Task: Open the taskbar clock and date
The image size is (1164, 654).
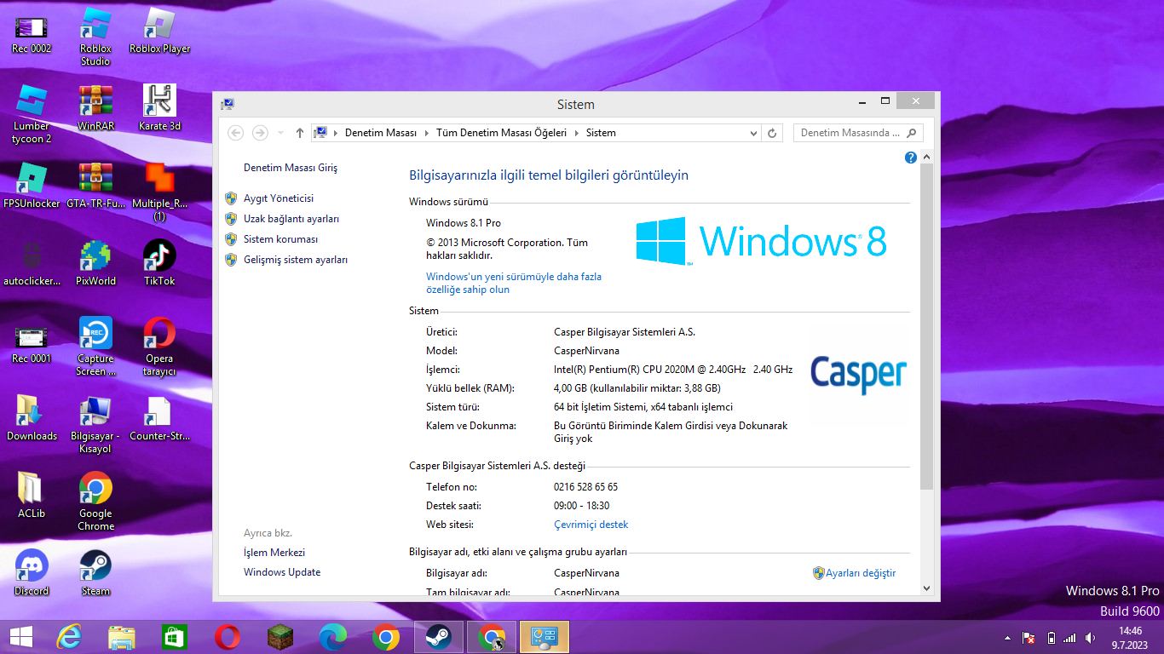Action: [1131, 637]
